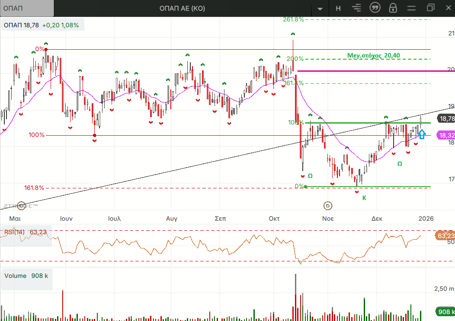Click the D marker near Νοε
This screenshot has height=321, width=455.
[x=328, y=205]
